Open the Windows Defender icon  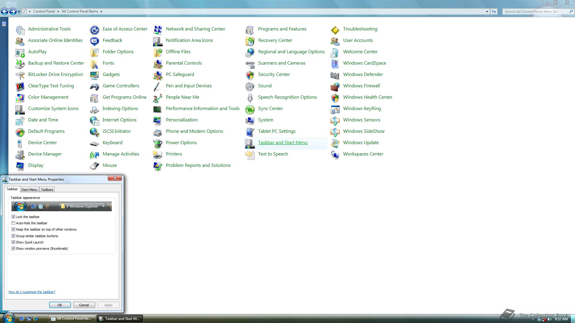point(335,75)
